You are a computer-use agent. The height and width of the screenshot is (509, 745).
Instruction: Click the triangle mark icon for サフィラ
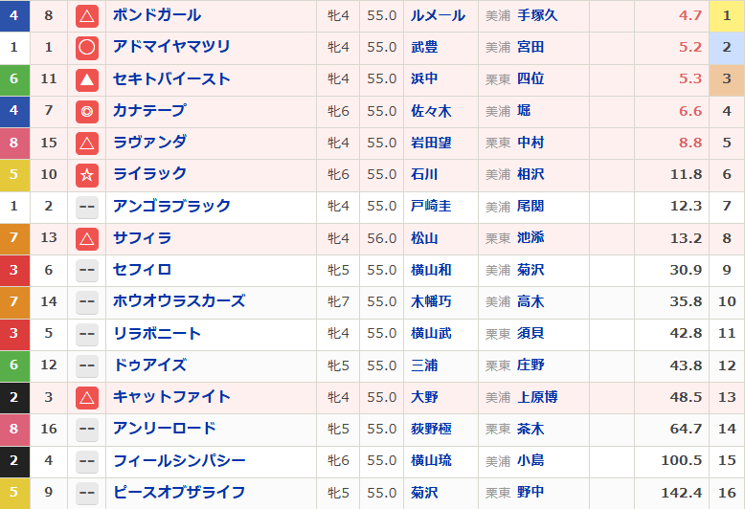[87, 238]
